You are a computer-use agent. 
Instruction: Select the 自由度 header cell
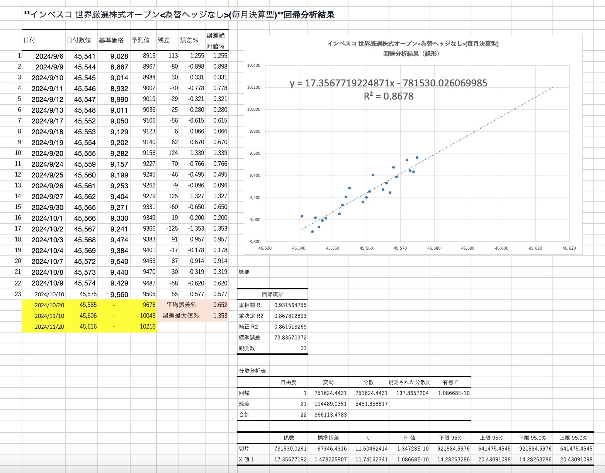[289, 382]
